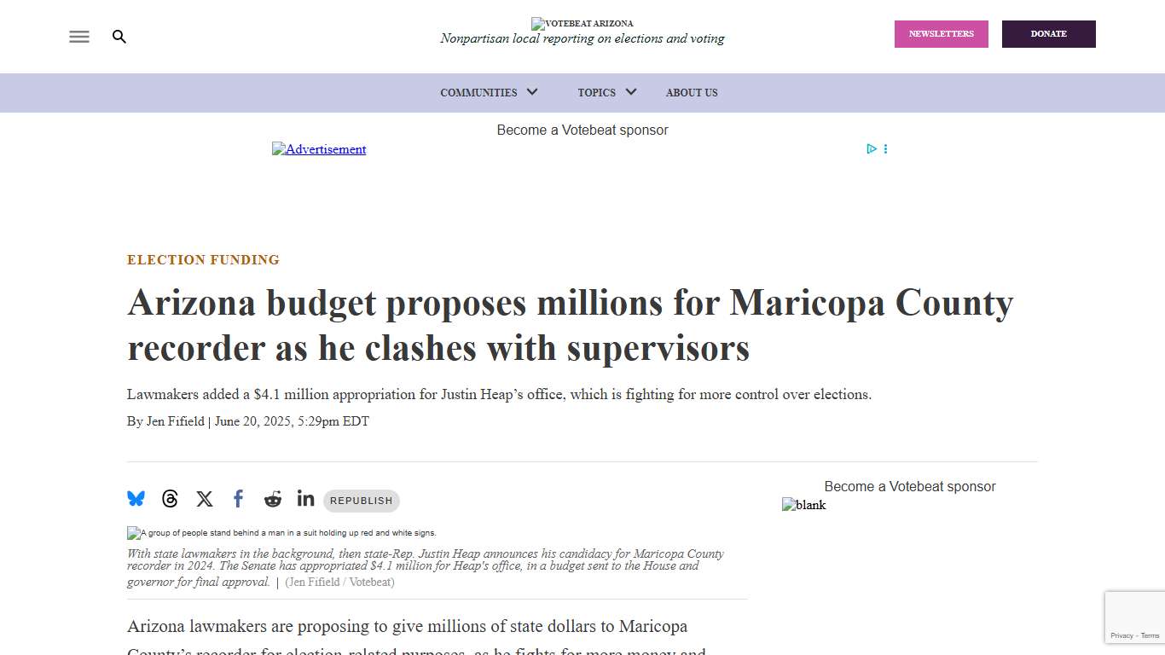The image size is (1165, 655).
Task: Open the Votebeat Arizona logo homepage
Action: (x=582, y=24)
